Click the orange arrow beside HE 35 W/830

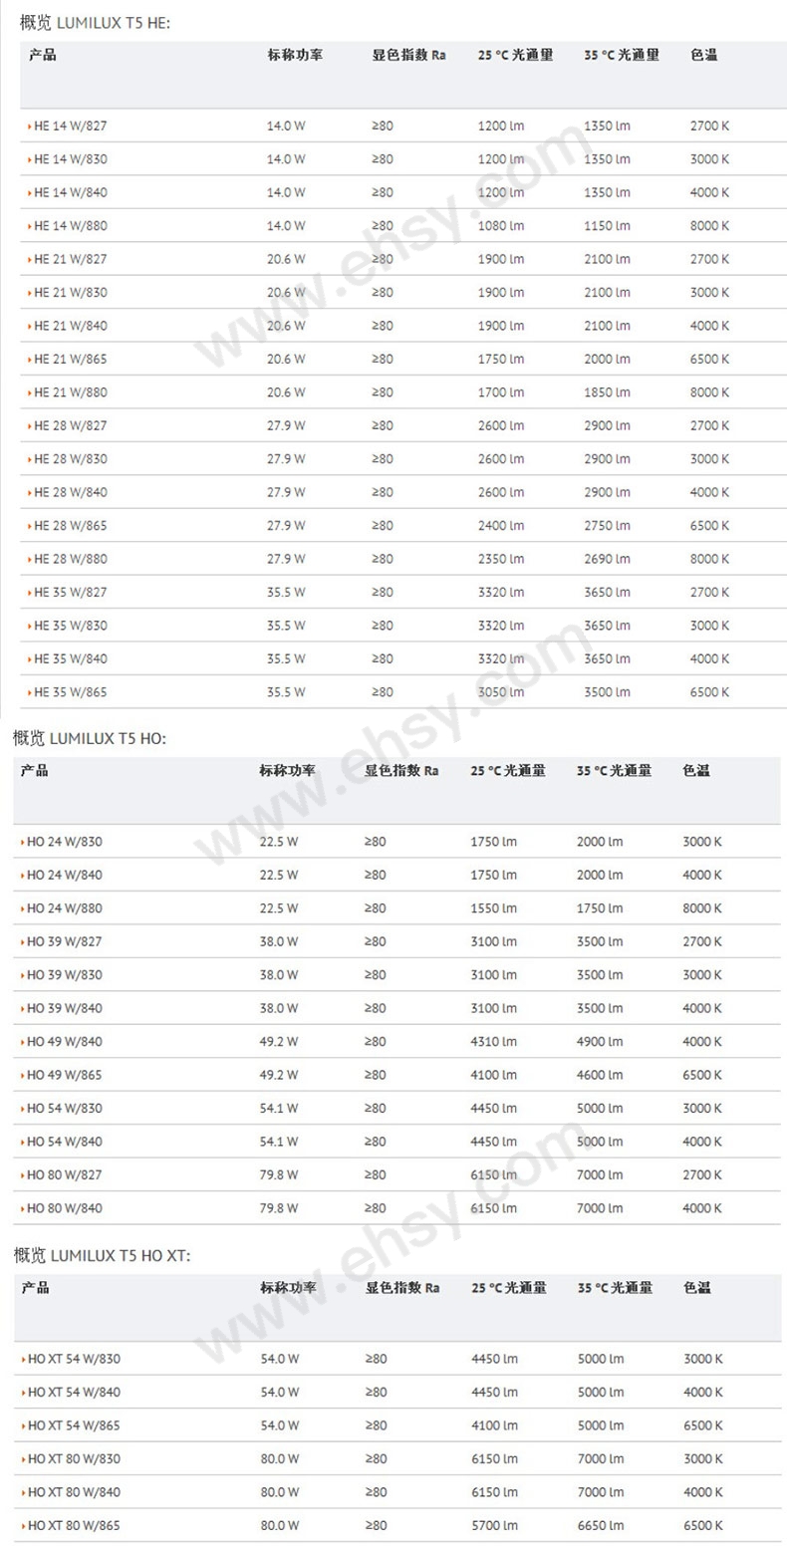(29, 626)
